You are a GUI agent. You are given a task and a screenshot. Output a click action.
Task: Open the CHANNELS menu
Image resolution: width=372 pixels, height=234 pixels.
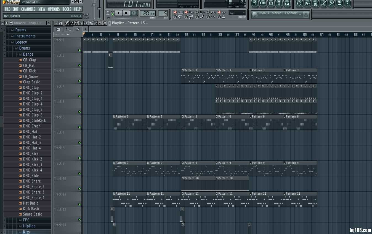[x=28, y=9]
